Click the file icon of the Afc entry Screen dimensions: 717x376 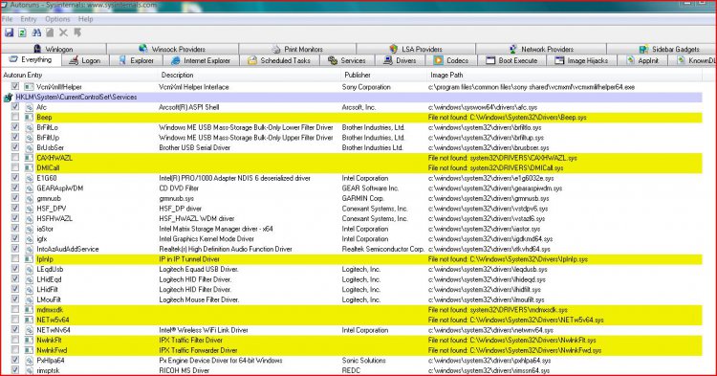coord(29,107)
